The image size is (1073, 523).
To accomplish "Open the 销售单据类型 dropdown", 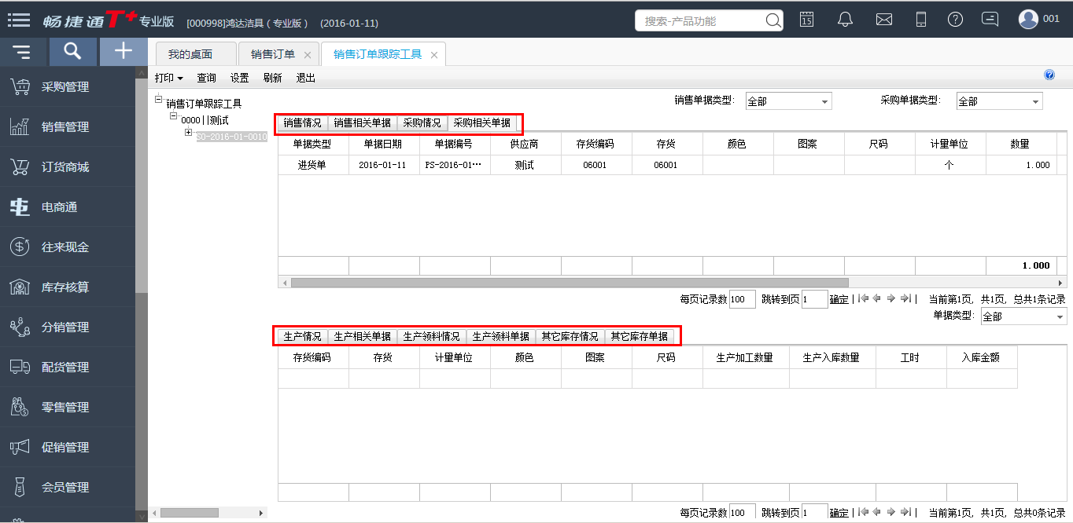I will tap(788, 101).
